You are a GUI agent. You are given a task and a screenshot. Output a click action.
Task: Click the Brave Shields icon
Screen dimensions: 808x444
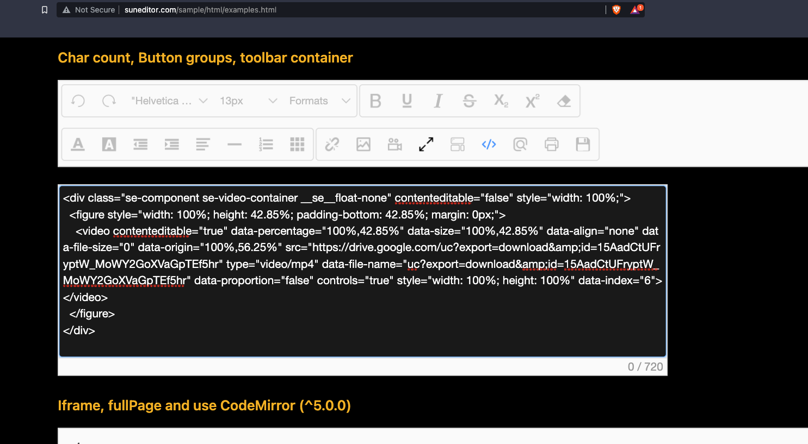tap(616, 9)
